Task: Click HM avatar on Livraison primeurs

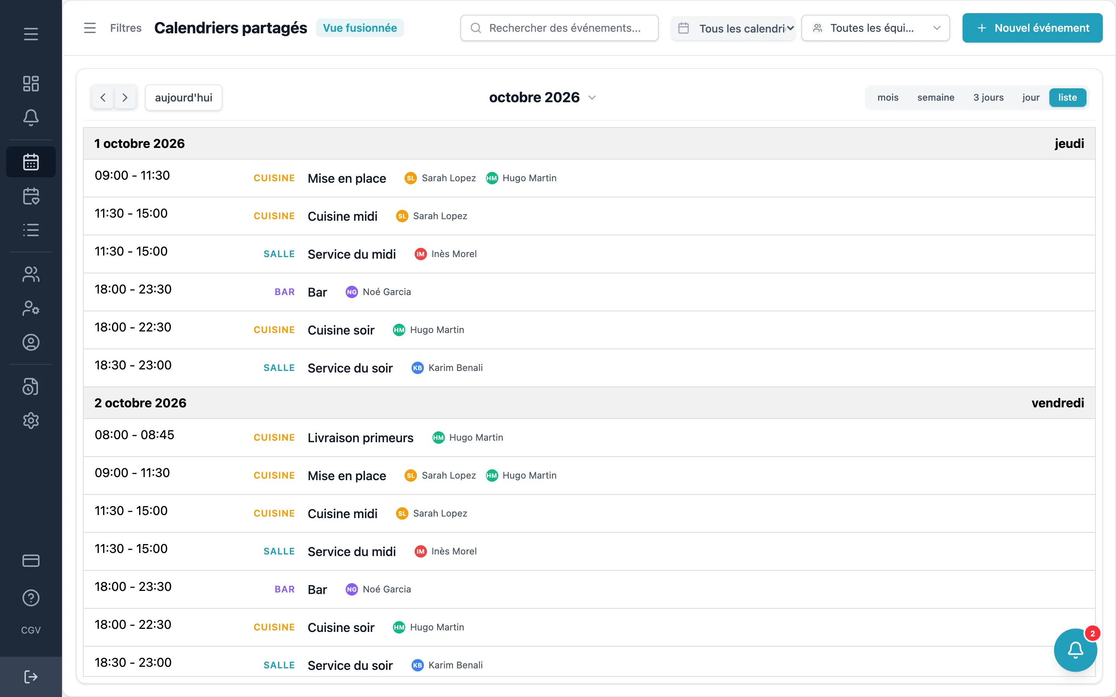Action: [x=439, y=438]
